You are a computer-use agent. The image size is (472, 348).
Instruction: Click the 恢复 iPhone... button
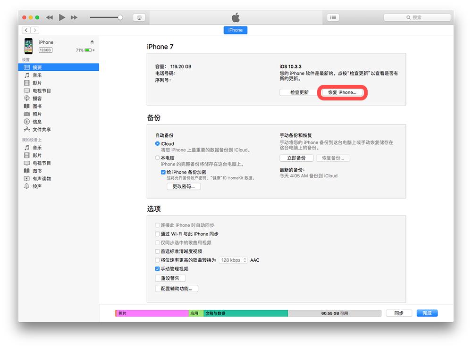point(342,92)
